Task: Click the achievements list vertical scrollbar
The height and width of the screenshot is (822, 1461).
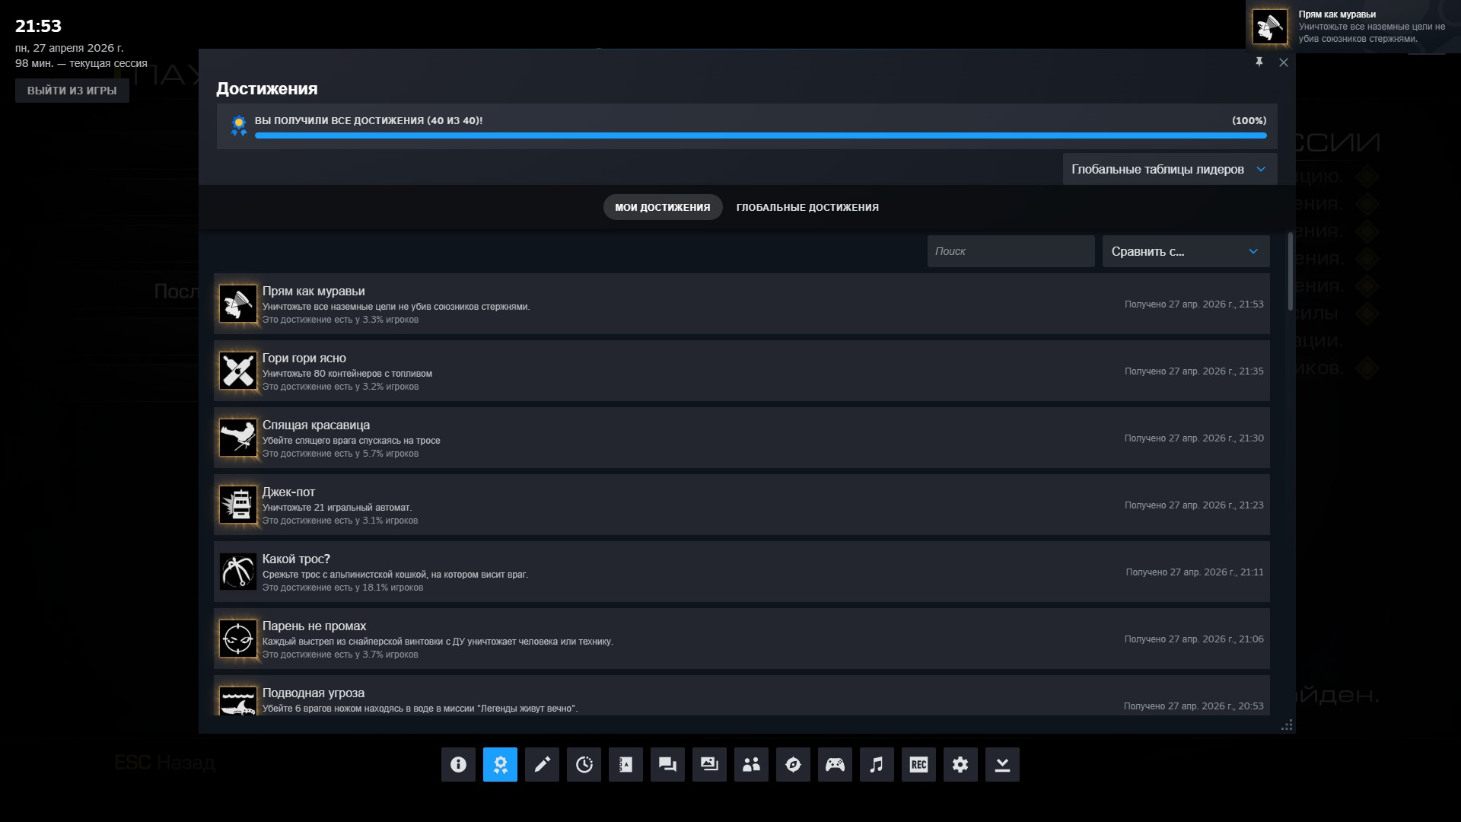Action: [1290, 272]
